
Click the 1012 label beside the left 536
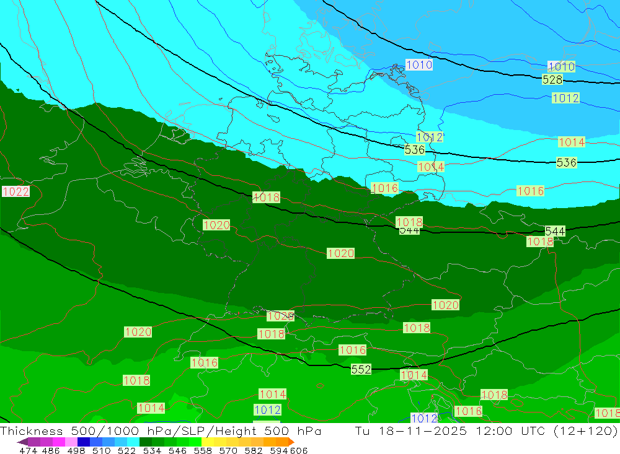[430, 137]
